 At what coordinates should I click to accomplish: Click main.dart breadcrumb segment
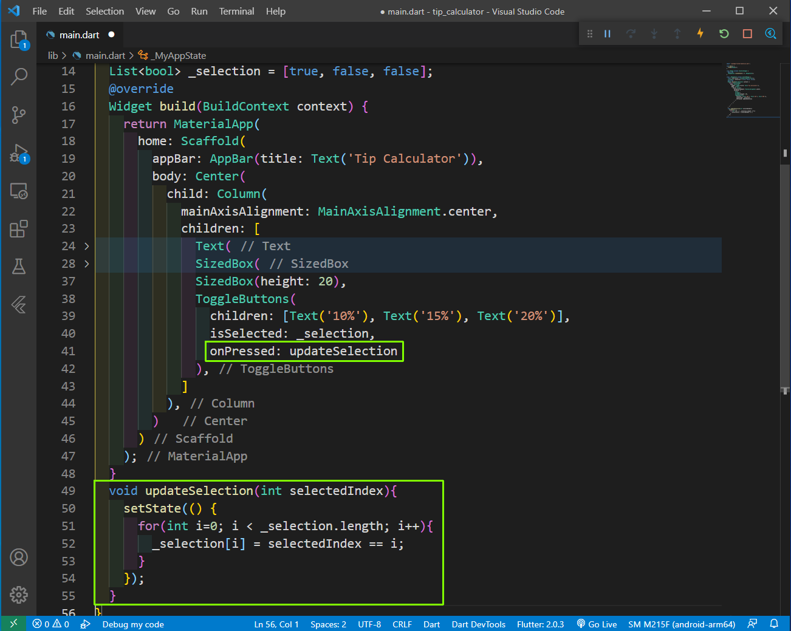click(105, 56)
